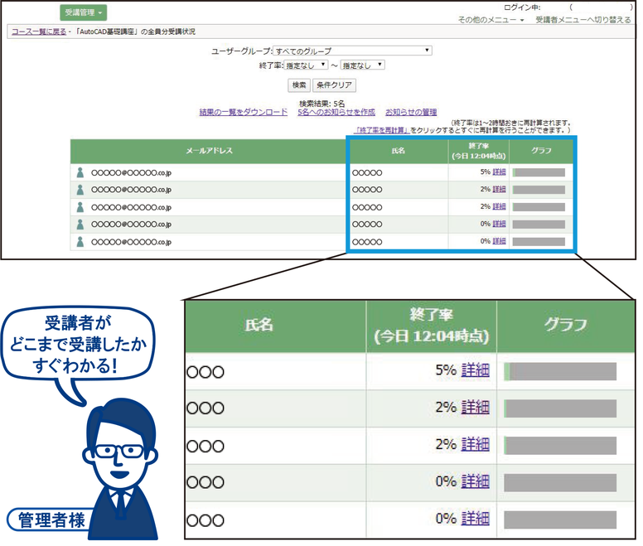Open the enlarged 詳細 link in bottom 0% row
Image resolution: width=643 pixels, height=546 pixels.
pyautogui.click(x=476, y=519)
